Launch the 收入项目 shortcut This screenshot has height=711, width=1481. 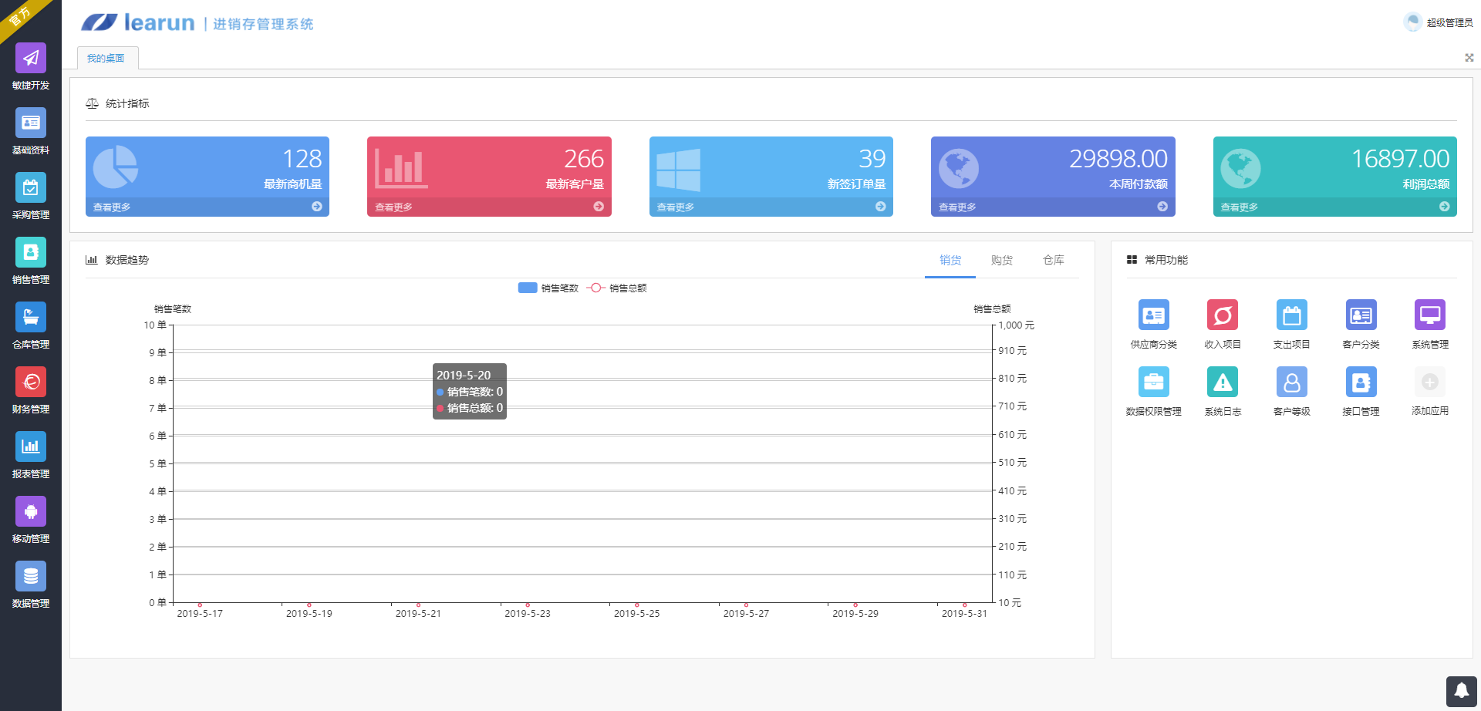tap(1223, 324)
